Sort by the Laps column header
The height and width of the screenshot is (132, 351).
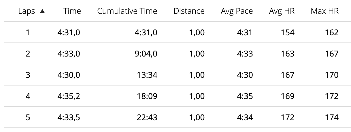27,11
